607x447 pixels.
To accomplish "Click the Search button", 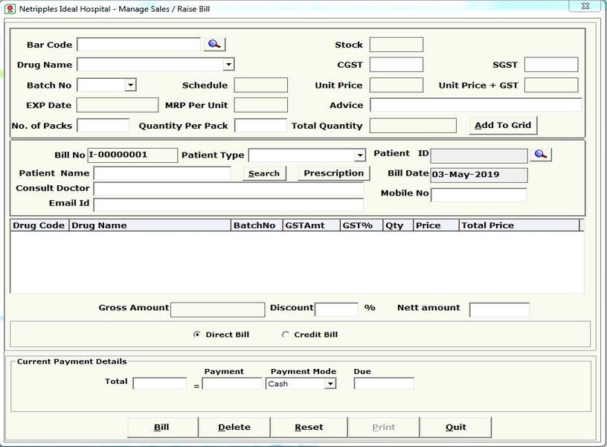I will pos(264,173).
